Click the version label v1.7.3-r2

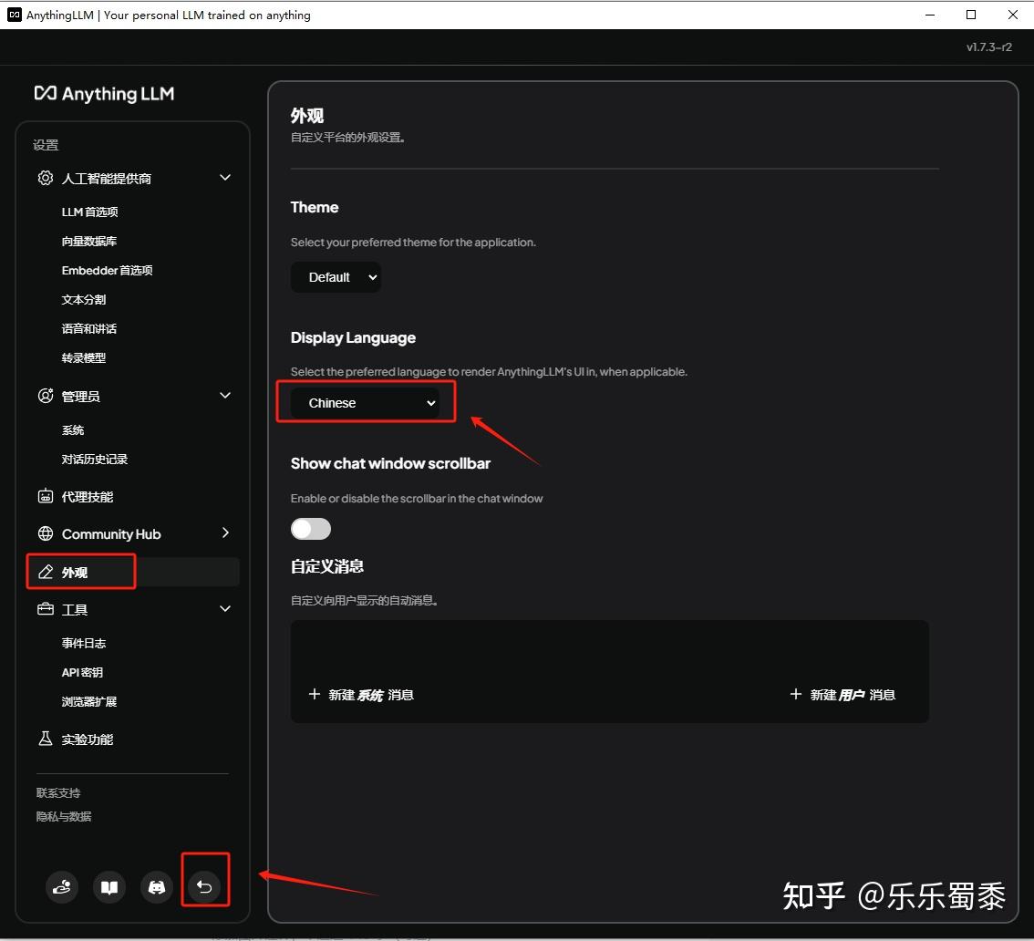(x=988, y=47)
